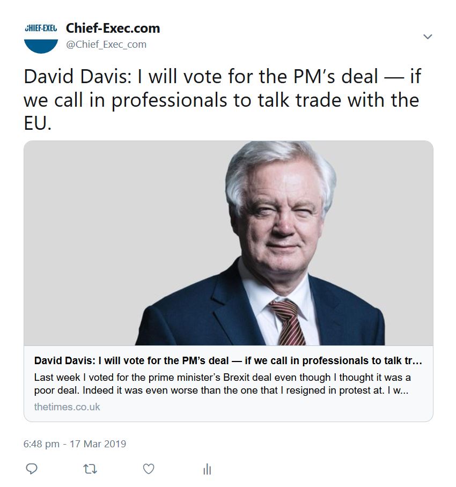Click the bold article headline in card
The width and height of the screenshot is (456, 487).
pyautogui.click(x=228, y=360)
